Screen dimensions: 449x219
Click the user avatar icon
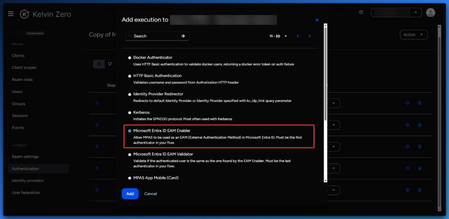(430, 12)
